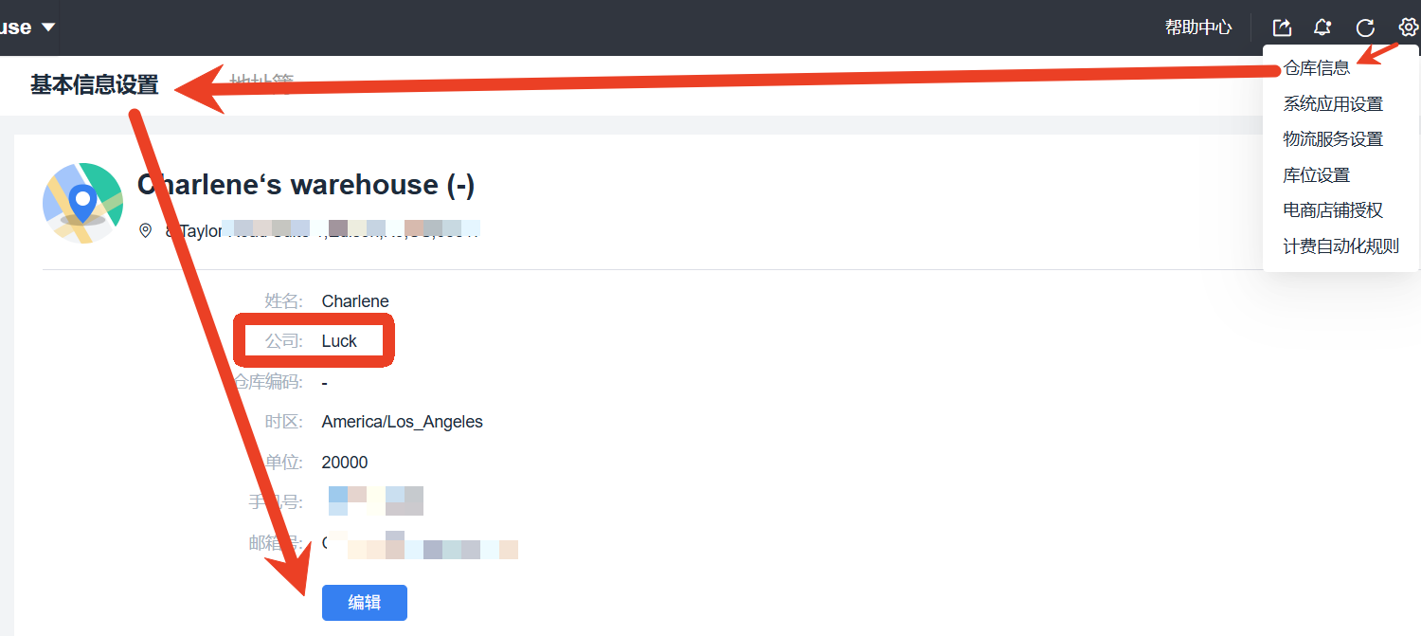The image size is (1421, 636).
Task: Select 仓库信息 from settings menu
Action: (1317, 68)
